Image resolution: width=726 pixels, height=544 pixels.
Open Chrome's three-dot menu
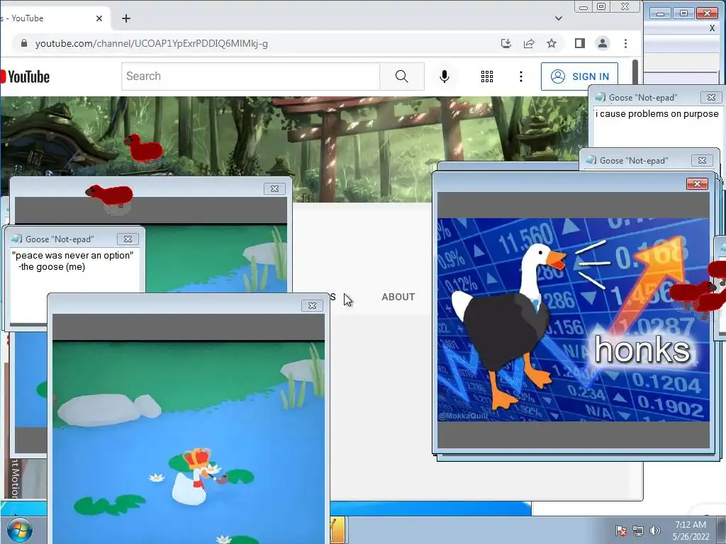coord(625,43)
